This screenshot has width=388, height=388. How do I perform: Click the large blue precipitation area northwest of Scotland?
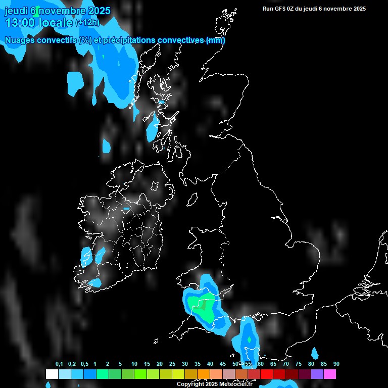click(x=114, y=71)
